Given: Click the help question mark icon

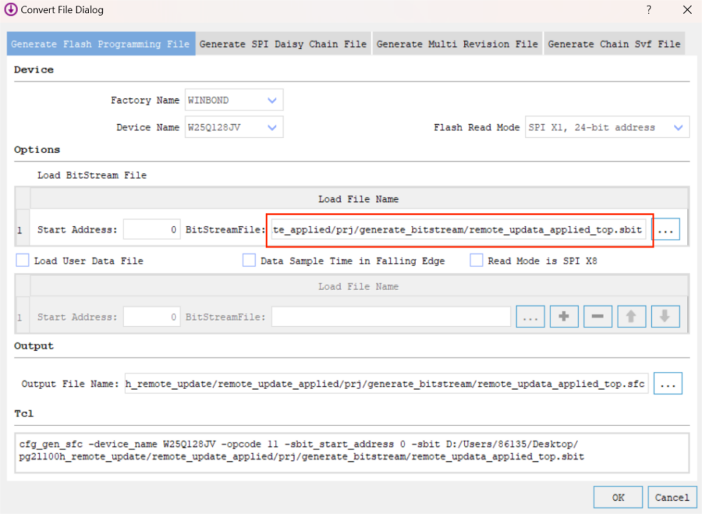Looking at the screenshot, I should pos(649,10).
